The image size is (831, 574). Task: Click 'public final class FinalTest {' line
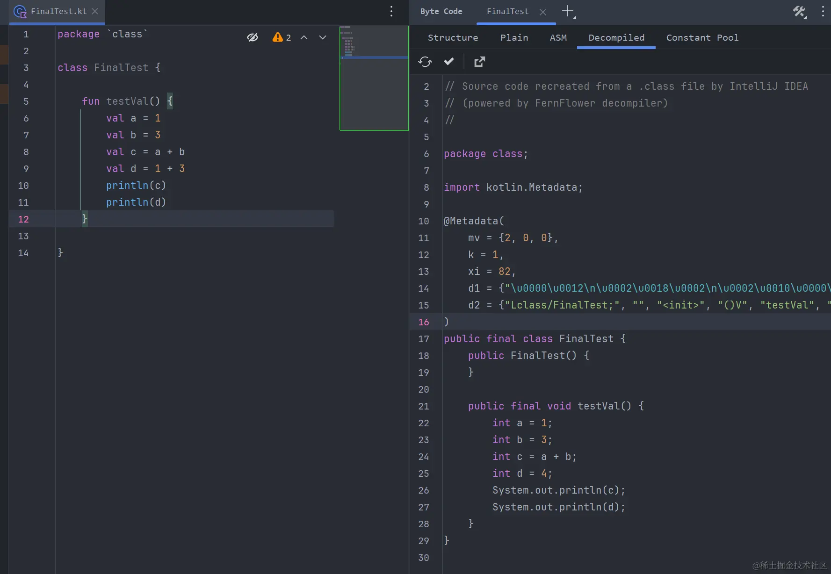535,339
